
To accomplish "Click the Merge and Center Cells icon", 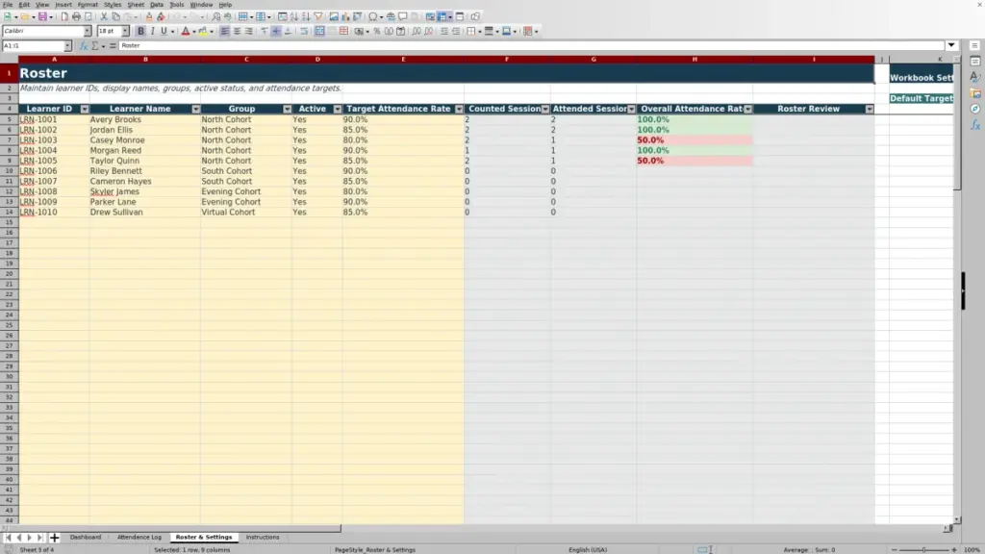I will [319, 31].
